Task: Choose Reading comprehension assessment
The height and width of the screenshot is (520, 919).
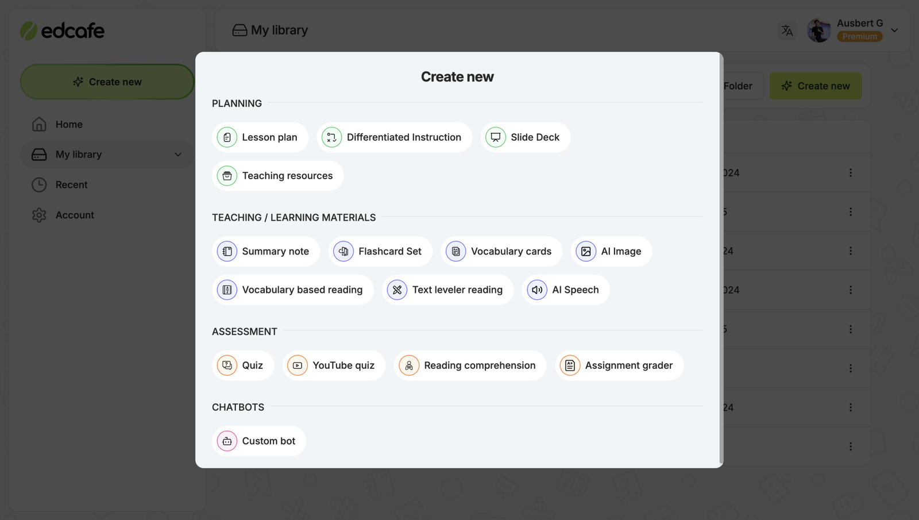Action: click(470, 365)
